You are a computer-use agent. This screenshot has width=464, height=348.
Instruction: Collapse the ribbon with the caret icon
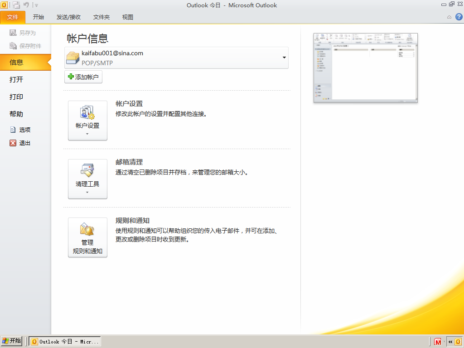click(x=449, y=17)
